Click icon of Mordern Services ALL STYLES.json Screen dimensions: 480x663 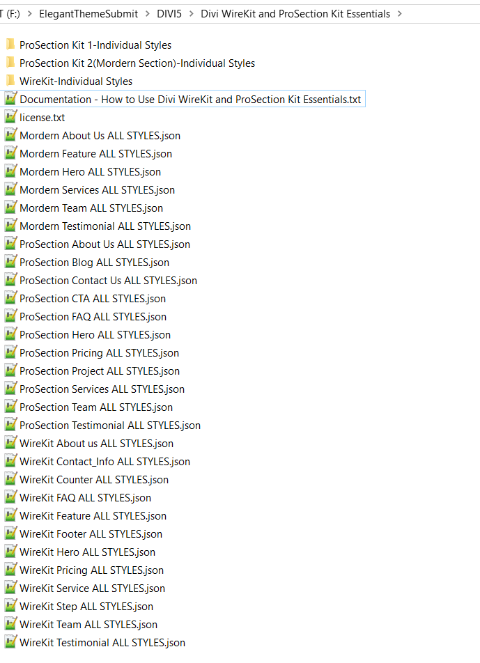[x=10, y=189]
